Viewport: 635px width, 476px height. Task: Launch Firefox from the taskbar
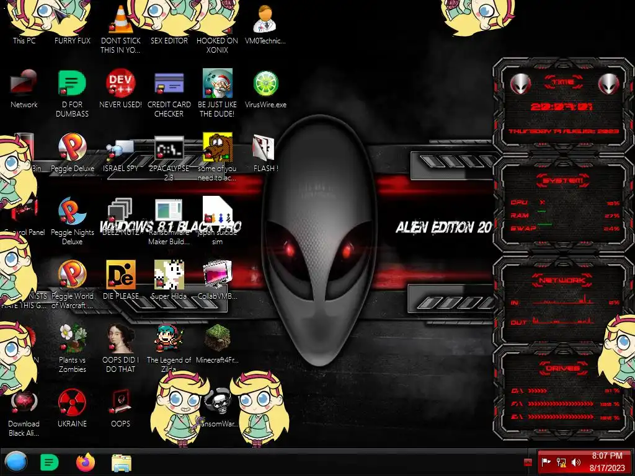[86, 462]
